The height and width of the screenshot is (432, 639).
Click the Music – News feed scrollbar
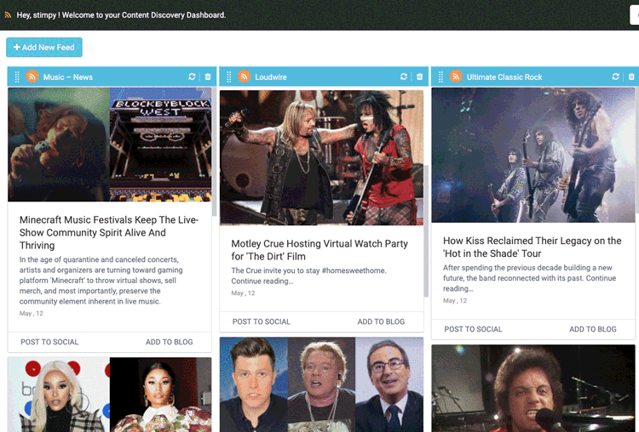coord(215,151)
